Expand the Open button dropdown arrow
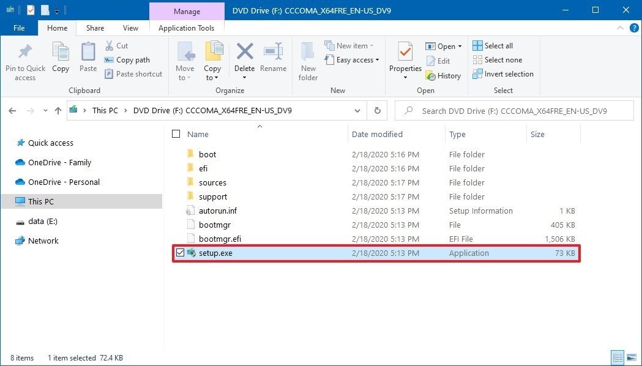Screen dimensions: 642x366 click(460, 47)
